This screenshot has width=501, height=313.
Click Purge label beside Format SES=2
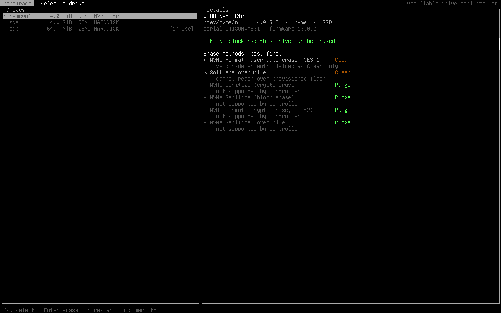click(x=343, y=110)
